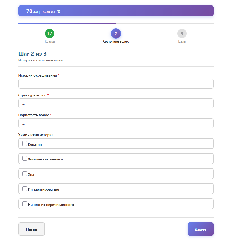The image size is (236, 245).
Task: Click the step 2 circle indicator
Action: coord(116,33)
